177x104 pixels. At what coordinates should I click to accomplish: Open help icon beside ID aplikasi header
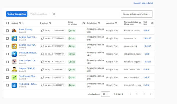tap(50, 23)
